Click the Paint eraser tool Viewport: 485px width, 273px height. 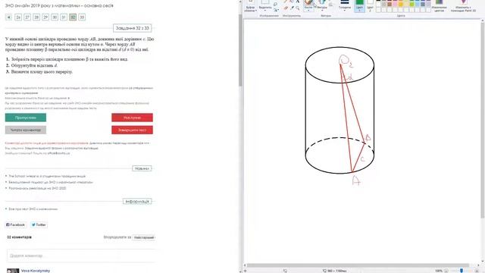click(286, 8)
